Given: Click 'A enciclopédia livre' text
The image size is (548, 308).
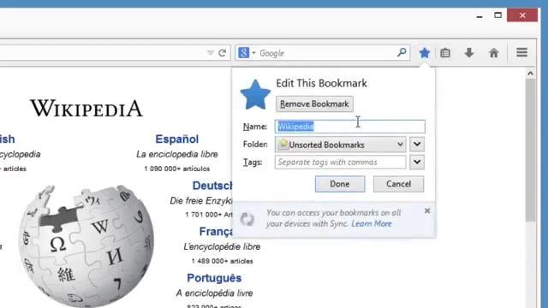Looking at the screenshot, I should click(214, 293).
